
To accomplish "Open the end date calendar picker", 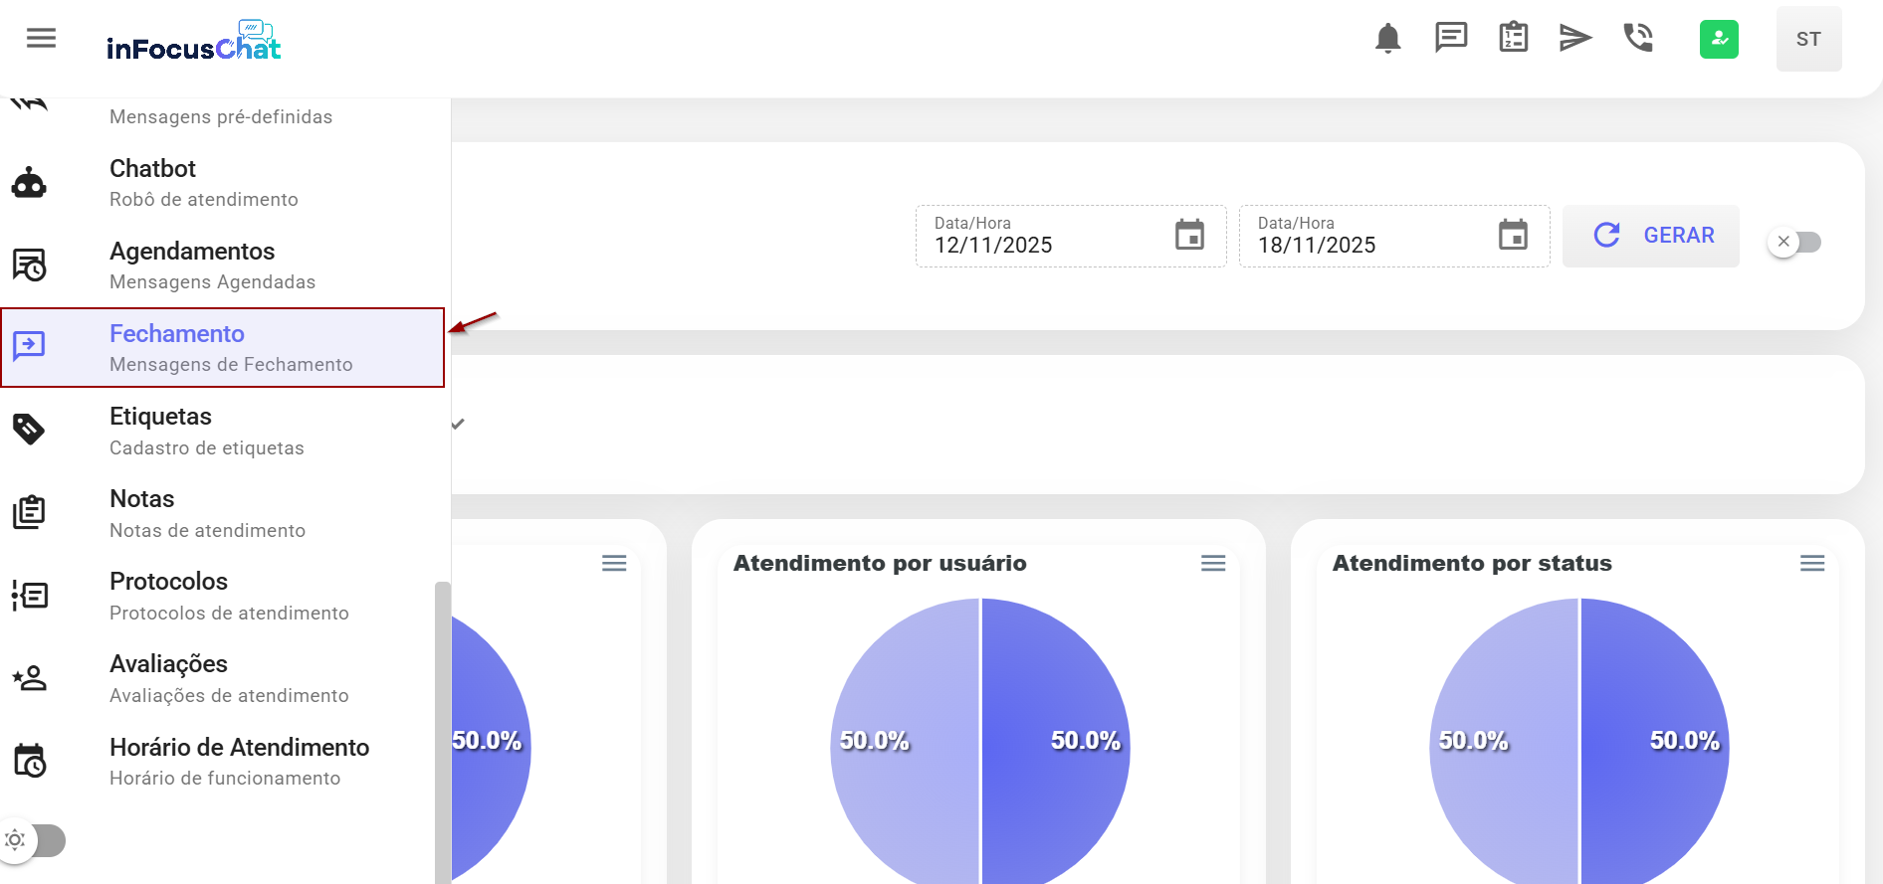I will point(1513,236).
